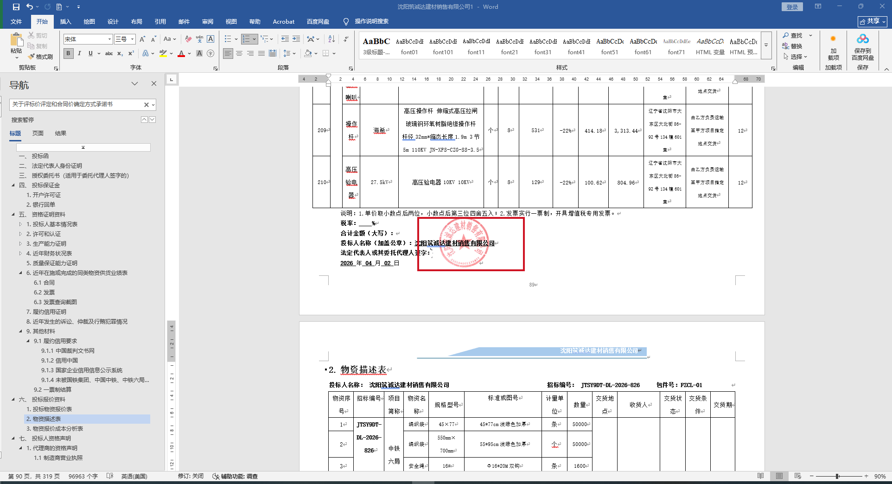Collapse the 9.1 履约信用要求 heading
Viewport: 892px width, 484px height.
pos(28,341)
